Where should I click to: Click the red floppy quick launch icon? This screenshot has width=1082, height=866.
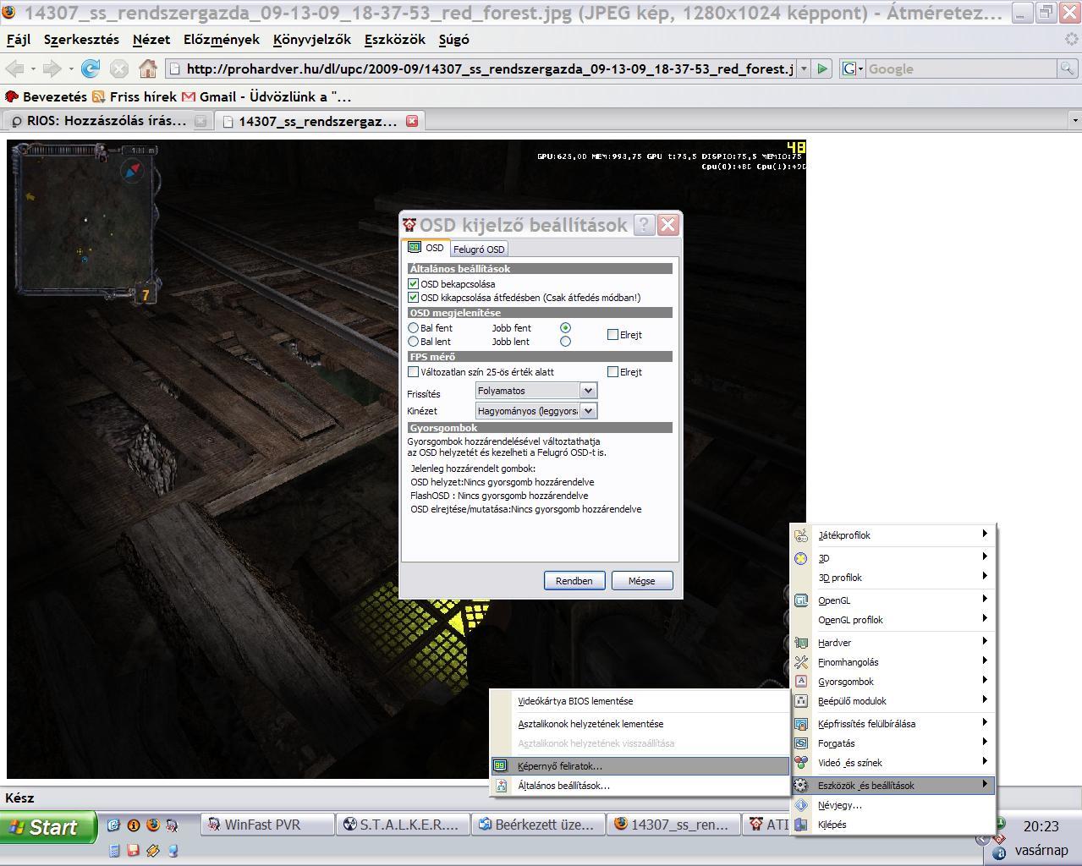pyautogui.click(x=133, y=850)
